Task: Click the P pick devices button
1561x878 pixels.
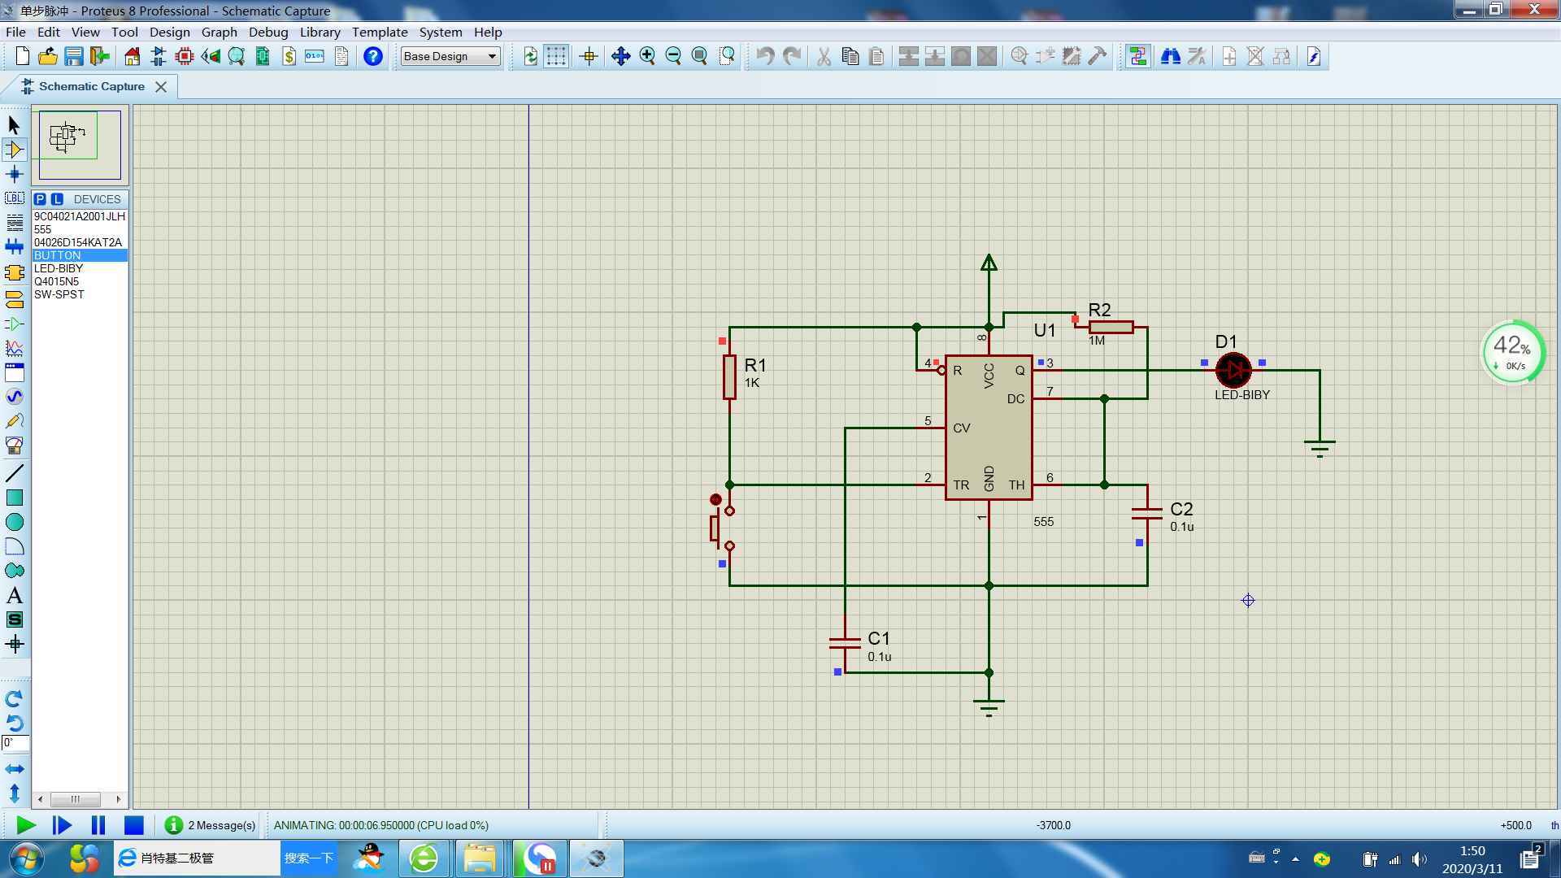Action: (x=40, y=199)
